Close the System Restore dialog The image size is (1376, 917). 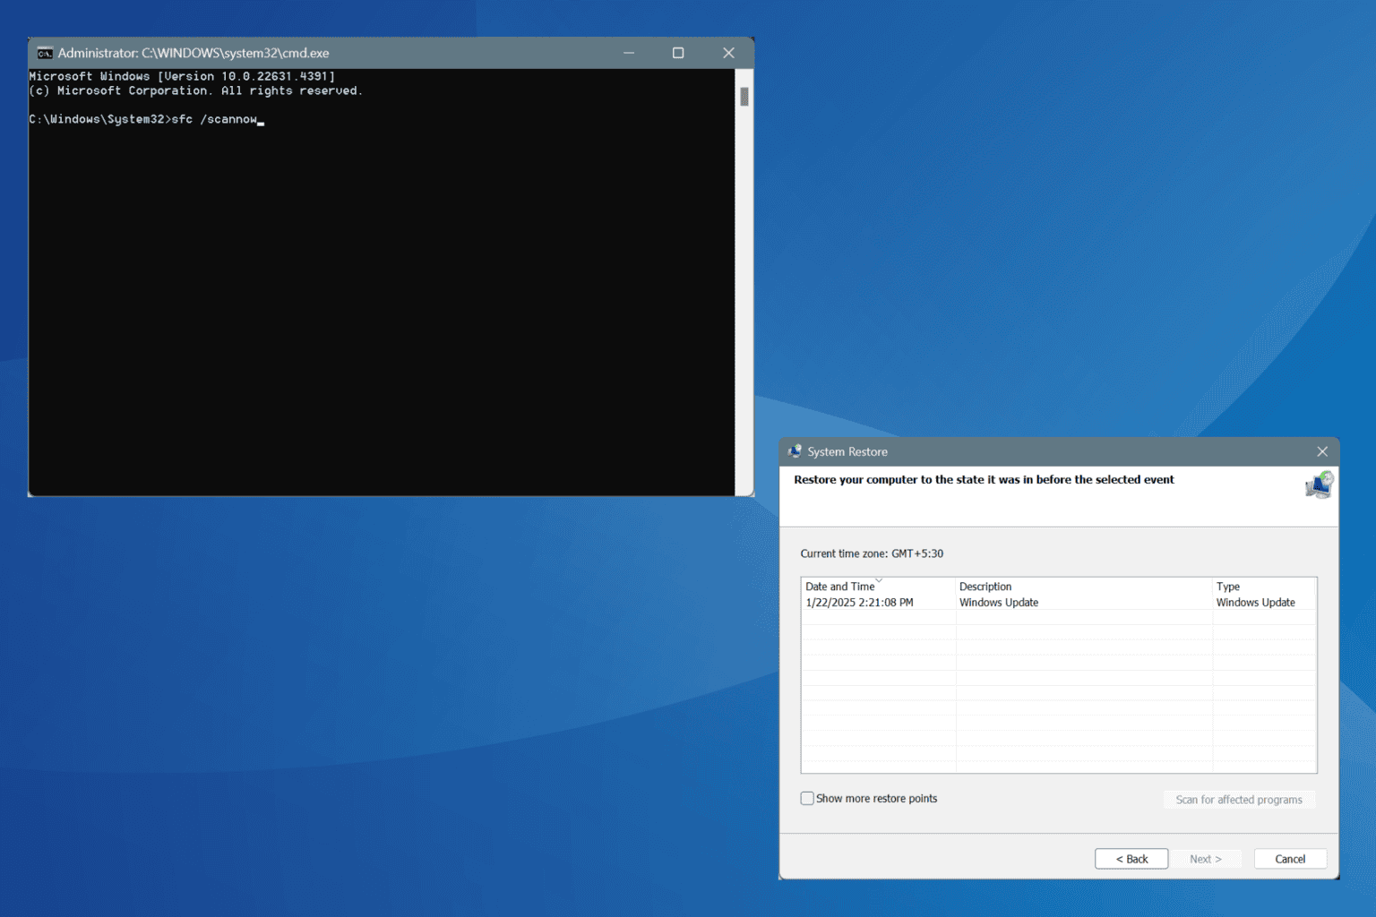click(1322, 451)
